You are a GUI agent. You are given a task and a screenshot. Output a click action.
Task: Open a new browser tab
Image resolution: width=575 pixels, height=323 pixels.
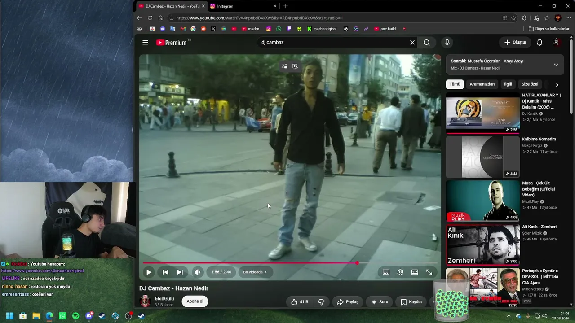click(x=285, y=6)
